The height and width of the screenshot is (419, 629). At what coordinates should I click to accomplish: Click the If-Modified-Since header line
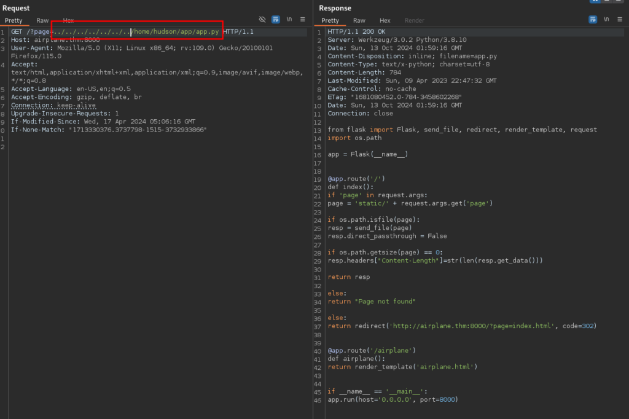click(x=103, y=122)
